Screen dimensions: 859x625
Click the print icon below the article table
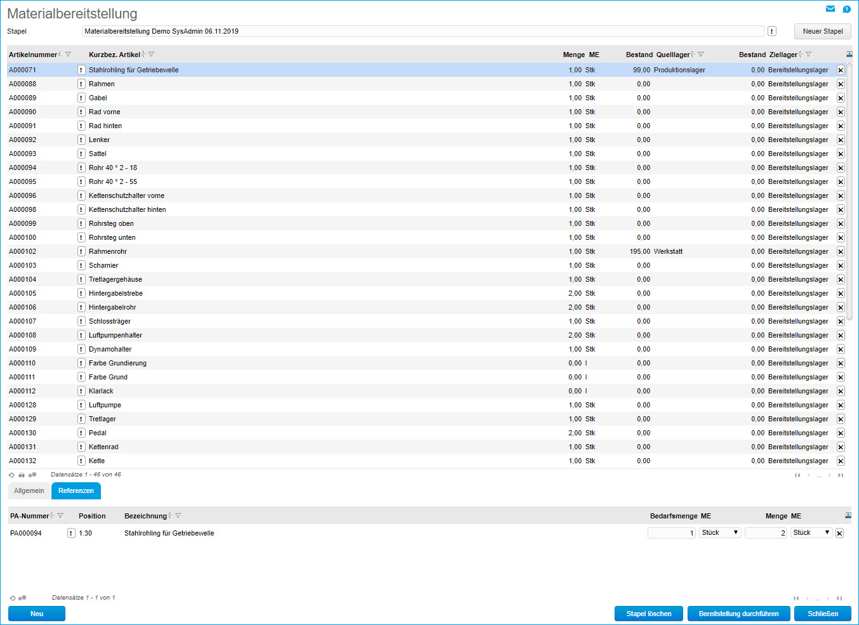[22, 475]
